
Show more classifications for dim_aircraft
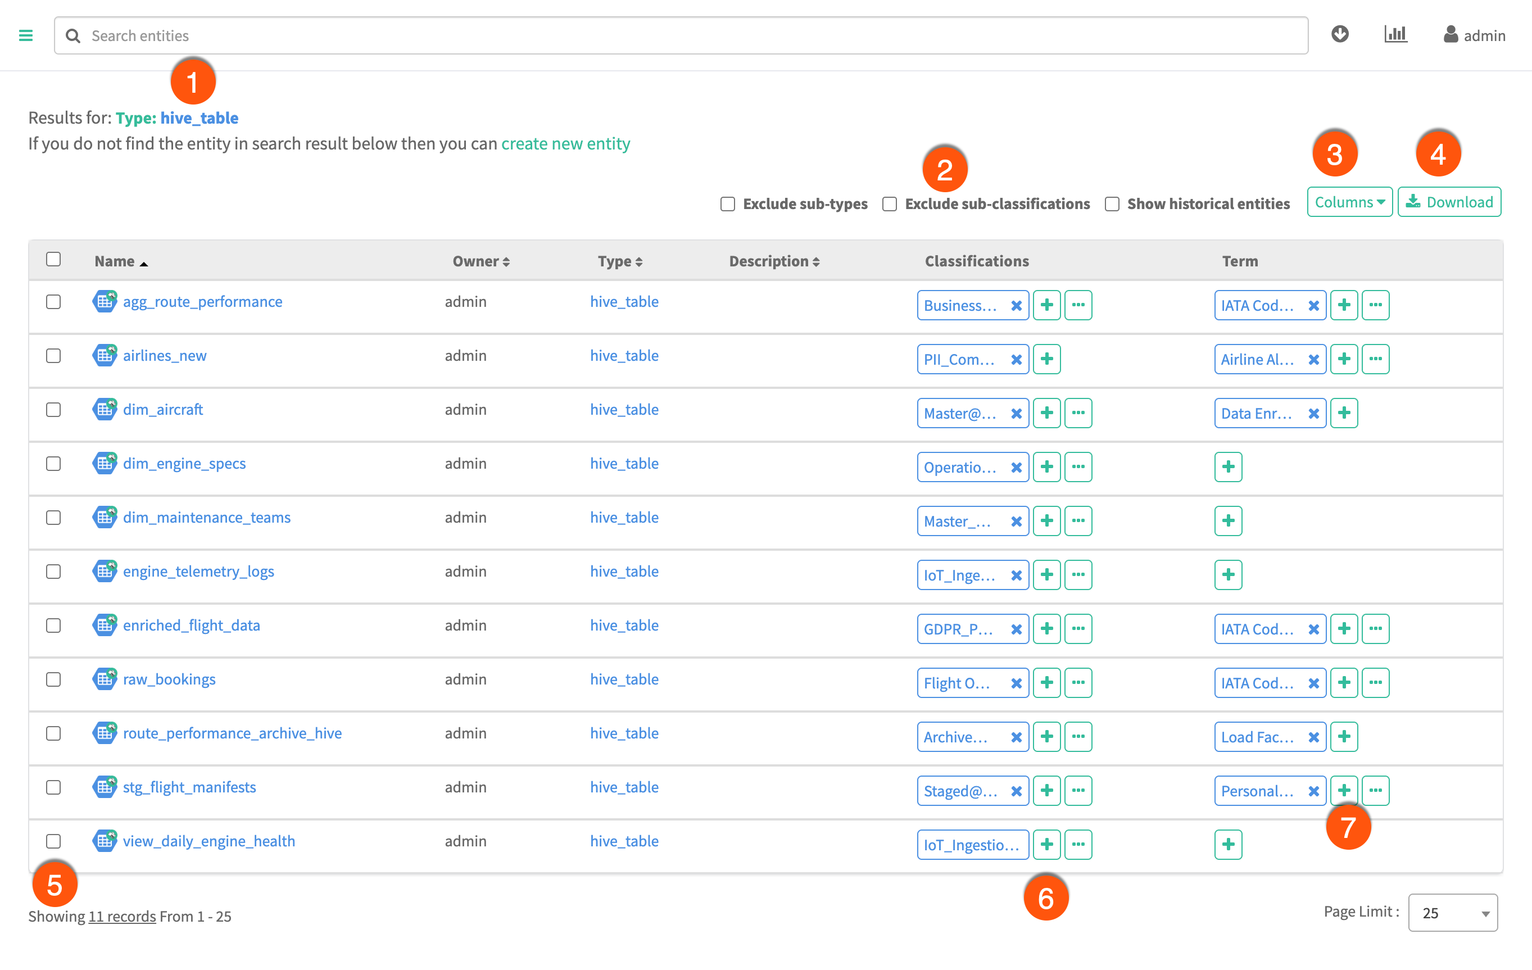(1078, 414)
